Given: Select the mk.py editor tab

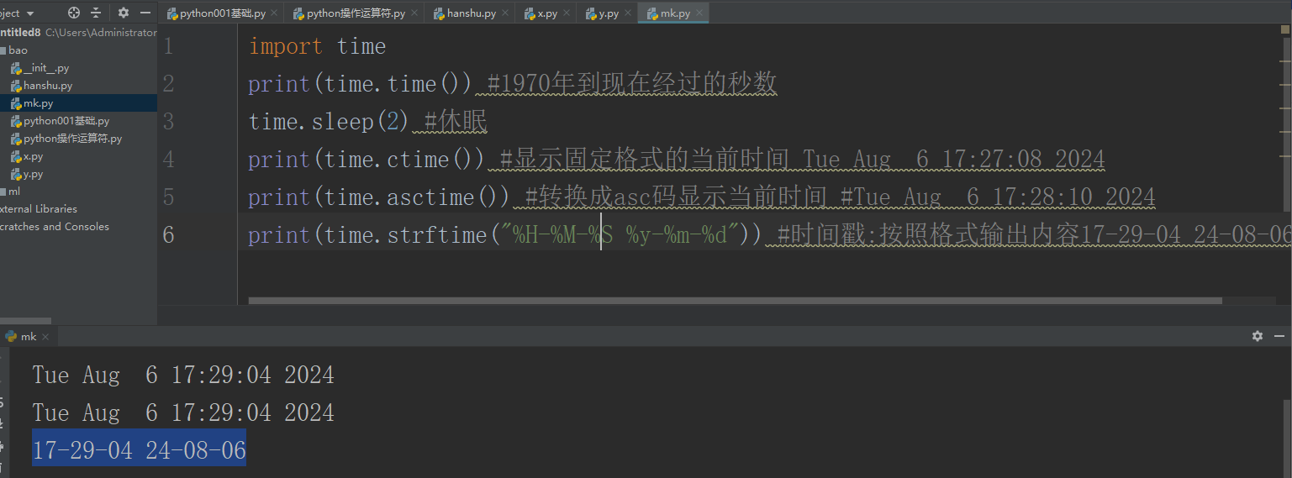Looking at the screenshot, I should 673,13.
